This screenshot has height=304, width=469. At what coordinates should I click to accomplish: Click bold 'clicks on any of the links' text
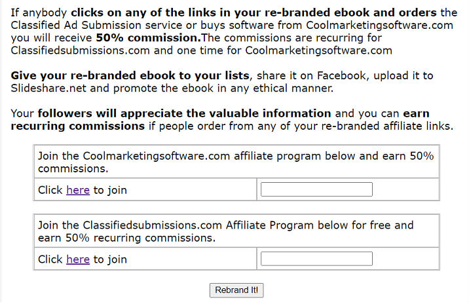coord(143,12)
